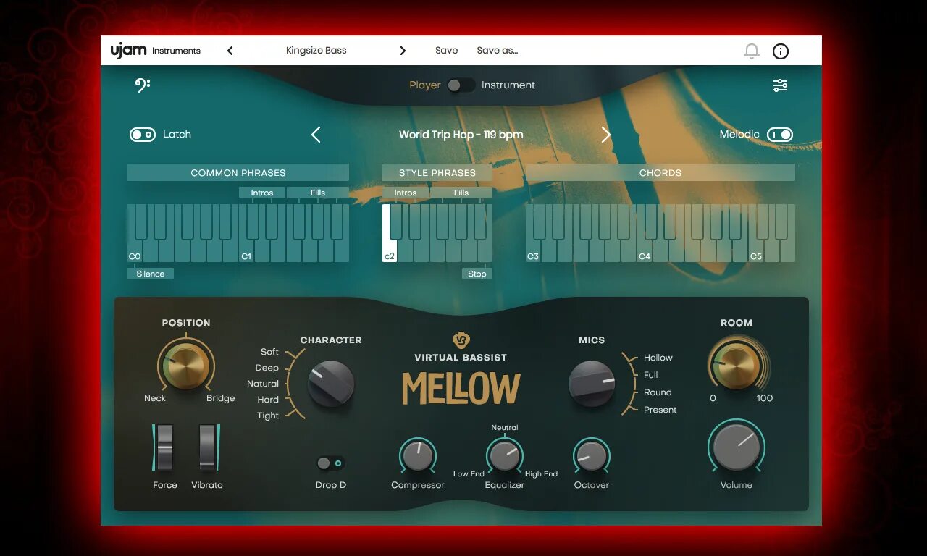Click the Character selector knob

pyautogui.click(x=331, y=383)
